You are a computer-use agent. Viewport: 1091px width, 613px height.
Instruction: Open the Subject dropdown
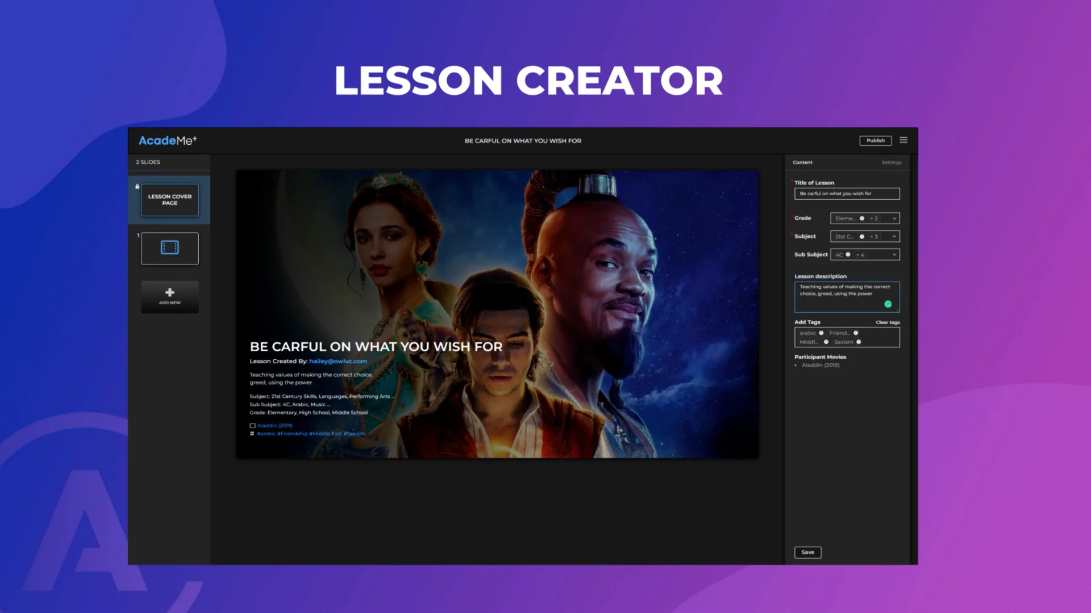point(894,236)
